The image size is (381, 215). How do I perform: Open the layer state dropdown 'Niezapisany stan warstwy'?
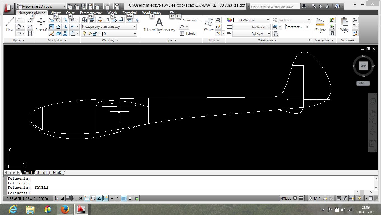109,27
